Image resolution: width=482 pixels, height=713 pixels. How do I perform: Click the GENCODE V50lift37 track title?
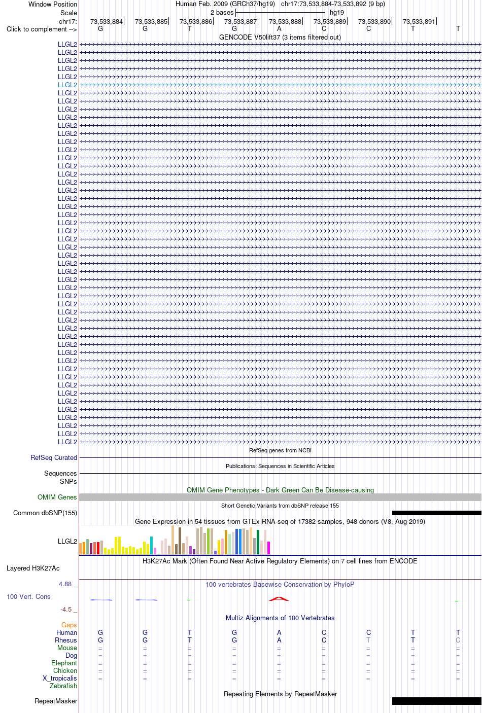[280, 38]
